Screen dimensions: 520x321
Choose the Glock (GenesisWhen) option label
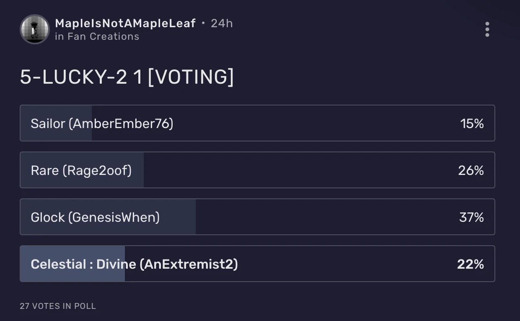tap(95, 217)
